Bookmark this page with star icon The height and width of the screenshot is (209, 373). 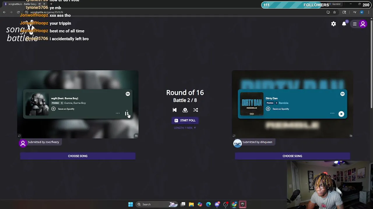point(335,12)
